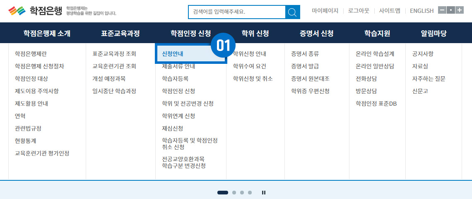Go to 공지사항 under 알림마당
The width and height of the screenshot is (472, 199).
[x=423, y=54]
